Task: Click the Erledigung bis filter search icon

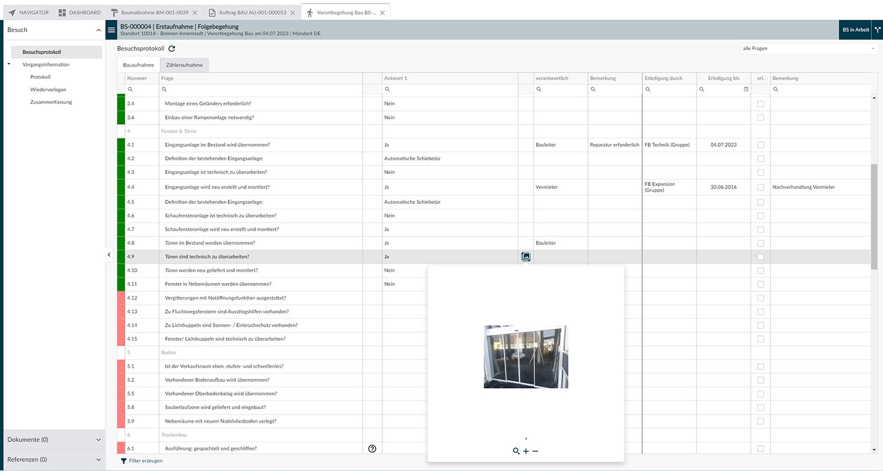Action: point(703,90)
